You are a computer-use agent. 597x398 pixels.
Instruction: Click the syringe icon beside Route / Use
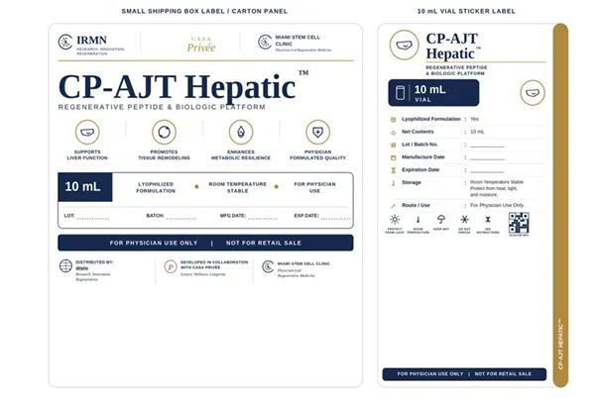[394, 206]
